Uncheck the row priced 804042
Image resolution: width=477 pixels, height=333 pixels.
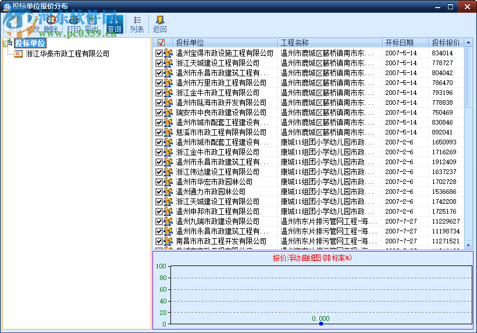(159, 73)
